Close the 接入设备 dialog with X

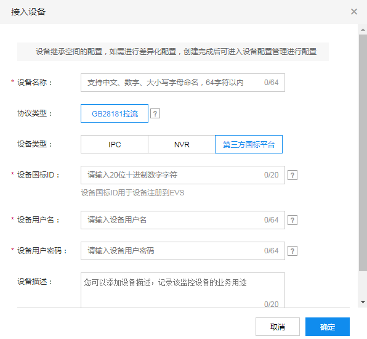[x=354, y=12]
